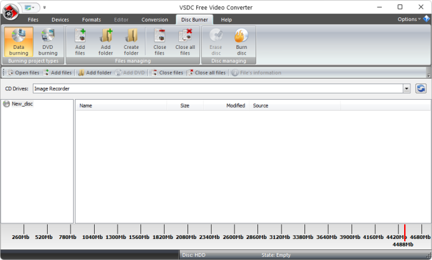The image size is (432, 260).
Task: Click the 4680Mb scale label
Action: 420,237
